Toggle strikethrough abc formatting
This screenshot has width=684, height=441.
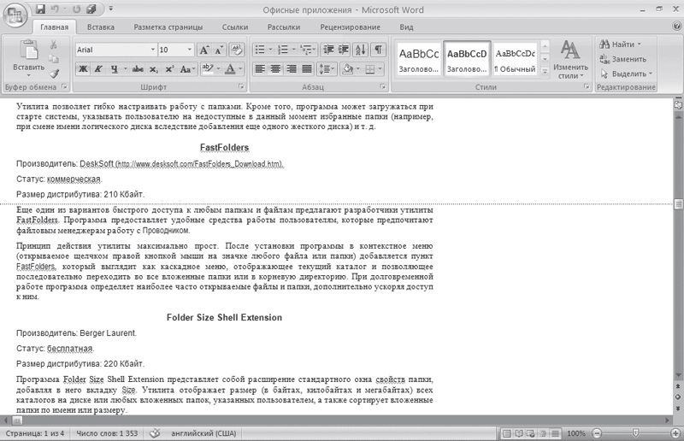click(138, 69)
